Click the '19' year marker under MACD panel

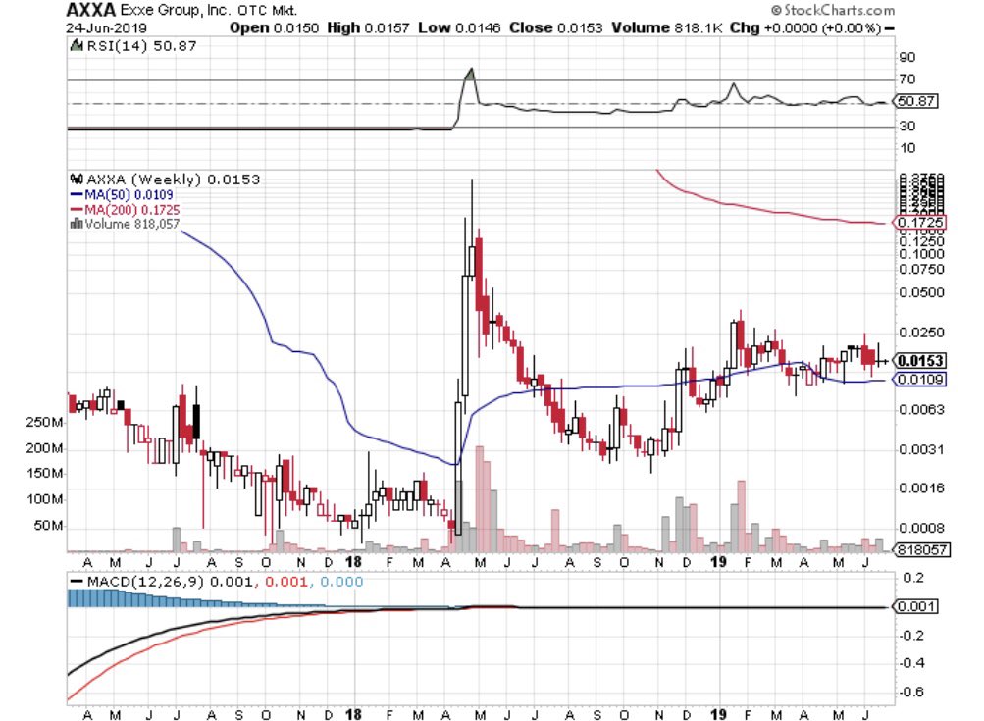tap(718, 715)
